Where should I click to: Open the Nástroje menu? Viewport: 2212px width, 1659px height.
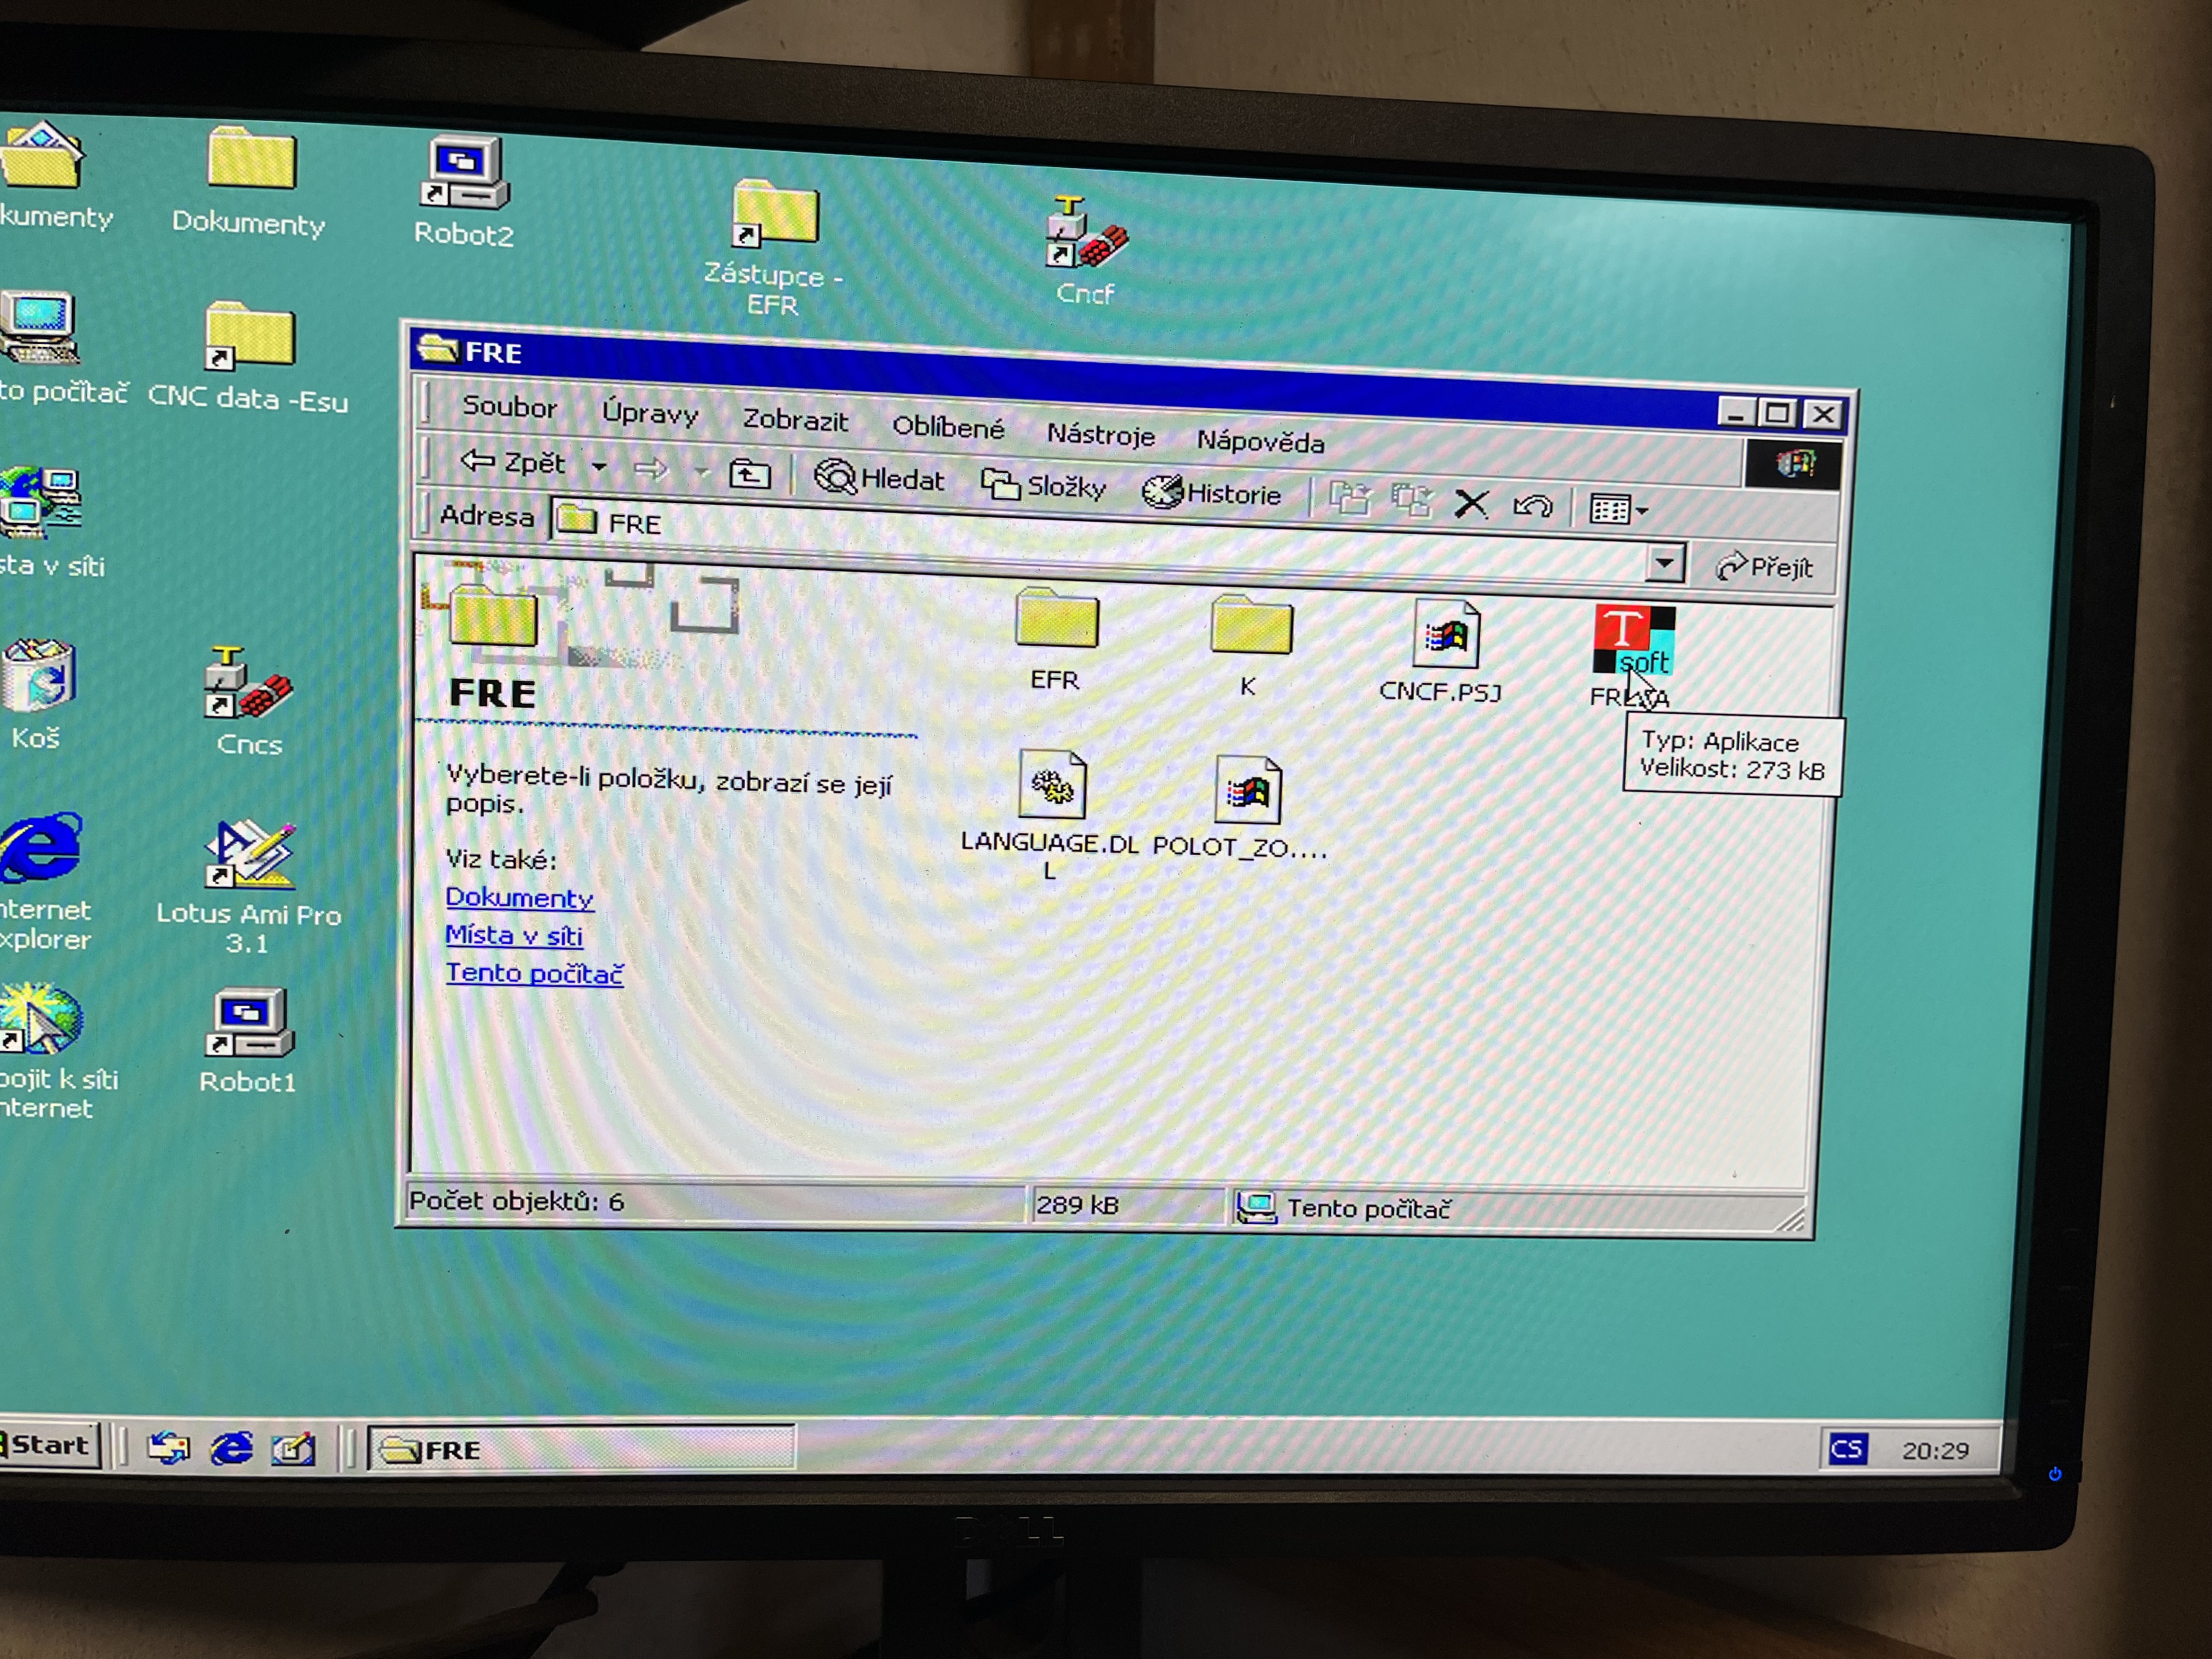pyautogui.click(x=1100, y=435)
